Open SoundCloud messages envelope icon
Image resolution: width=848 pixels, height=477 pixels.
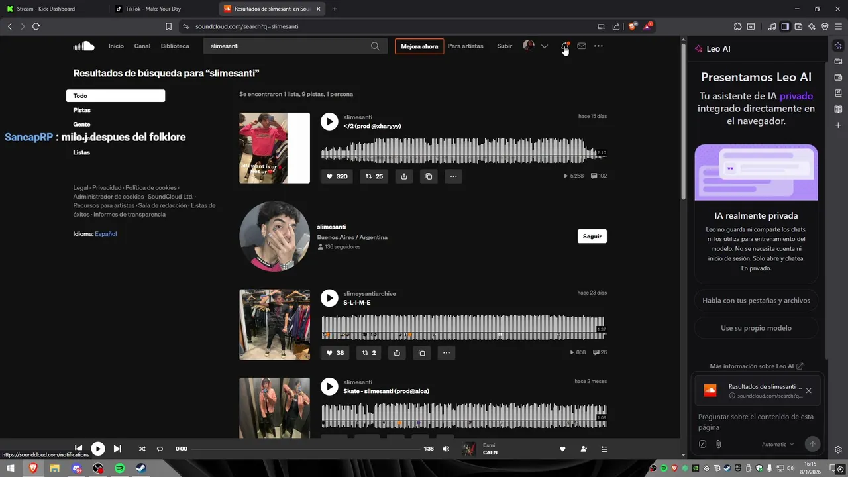click(582, 46)
